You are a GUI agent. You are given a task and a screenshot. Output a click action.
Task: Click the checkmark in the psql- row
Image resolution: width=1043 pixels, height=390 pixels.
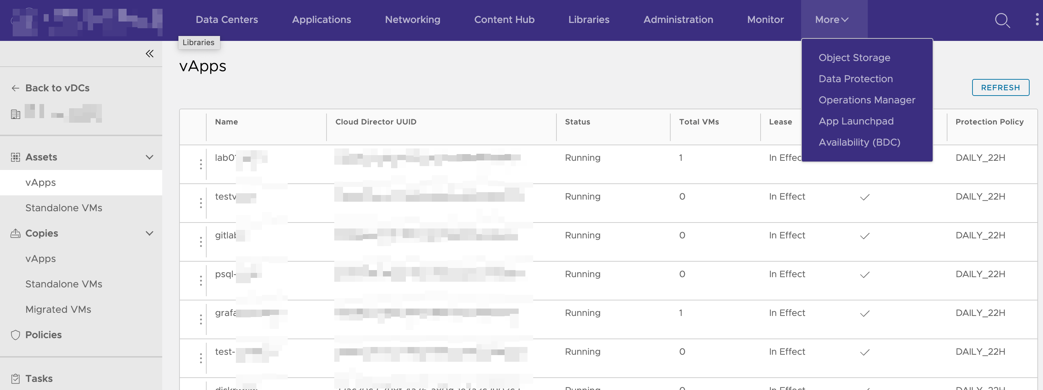(x=865, y=275)
